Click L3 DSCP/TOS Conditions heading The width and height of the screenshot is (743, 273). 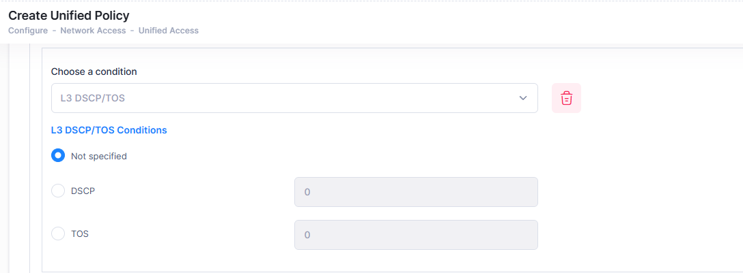pos(109,130)
